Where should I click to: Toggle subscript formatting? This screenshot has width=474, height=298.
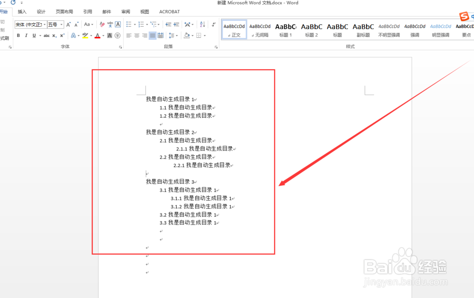tap(55, 36)
